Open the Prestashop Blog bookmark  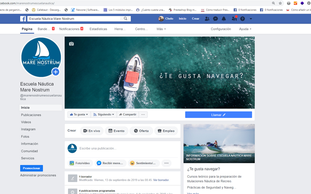(183, 10)
